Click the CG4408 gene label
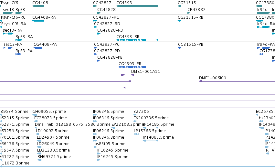This screenshot has width=275, height=168. [40, 3]
